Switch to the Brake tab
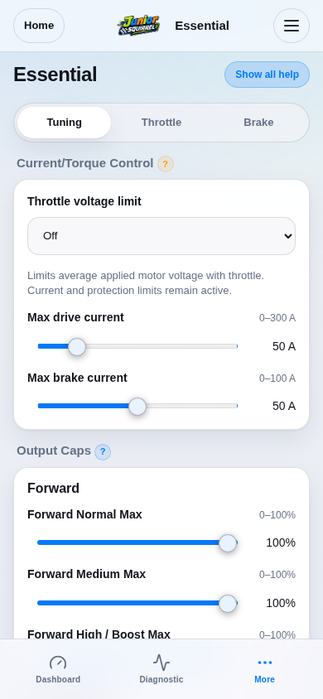Image resolution: width=323 pixels, height=699 pixels. point(258,123)
